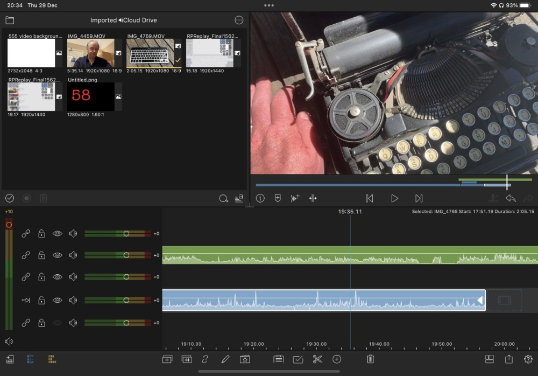Open the export share icon
538x376 pixels.
pyautogui.click(x=508, y=359)
